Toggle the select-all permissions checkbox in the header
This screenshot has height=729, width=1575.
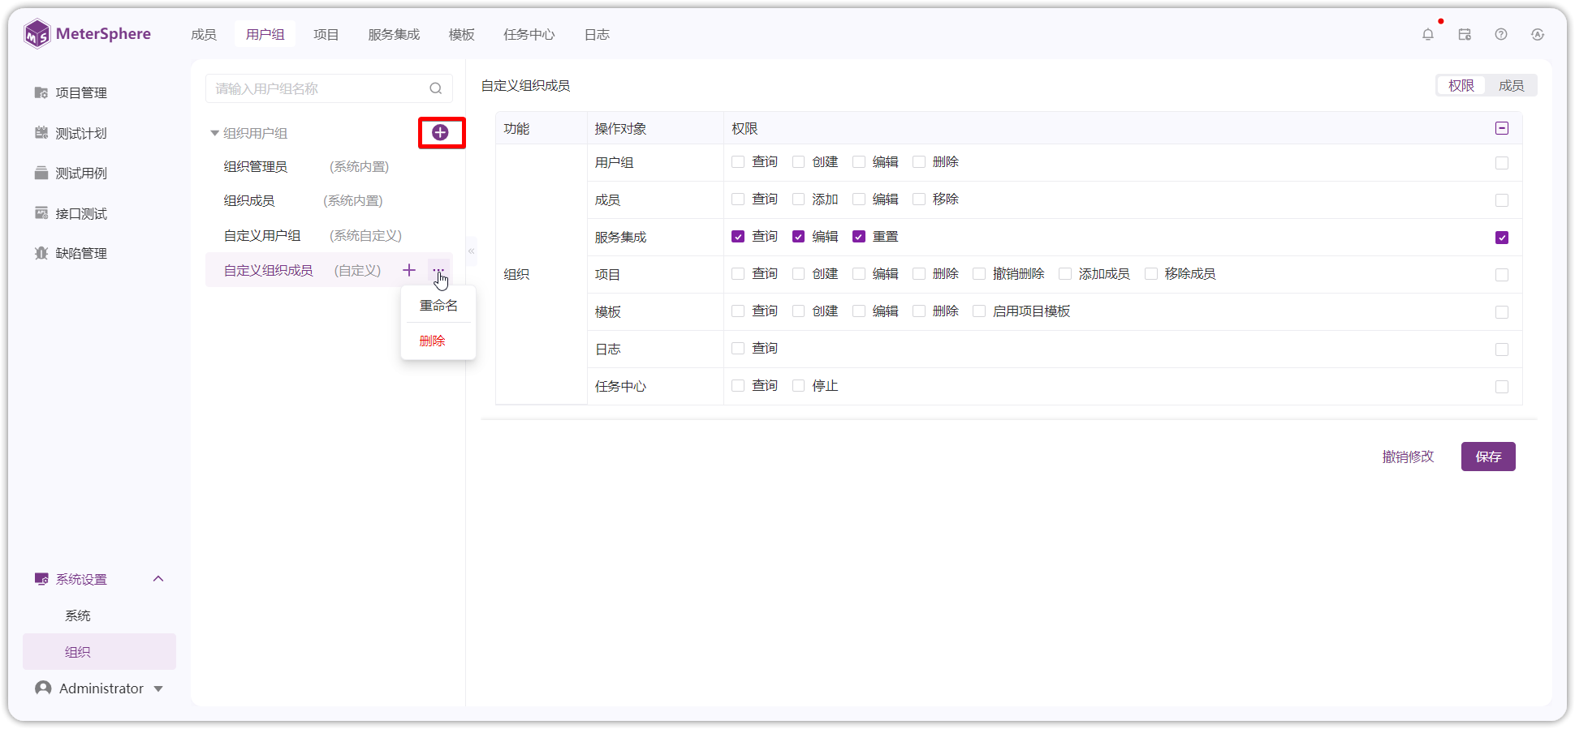(1502, 128)
